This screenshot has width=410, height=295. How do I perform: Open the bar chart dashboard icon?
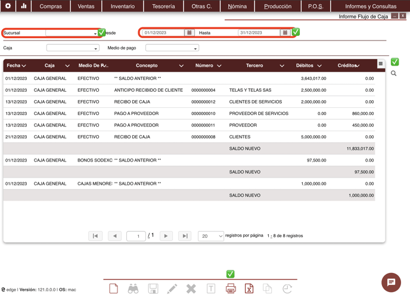[x=23, y=6]
